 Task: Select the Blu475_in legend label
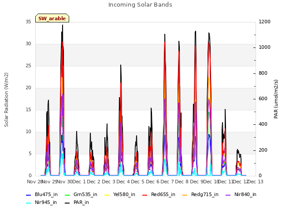click(46, 194)
